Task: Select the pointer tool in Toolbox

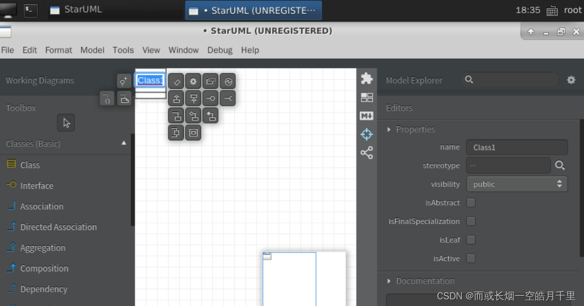Action: [x=66, y=123]
